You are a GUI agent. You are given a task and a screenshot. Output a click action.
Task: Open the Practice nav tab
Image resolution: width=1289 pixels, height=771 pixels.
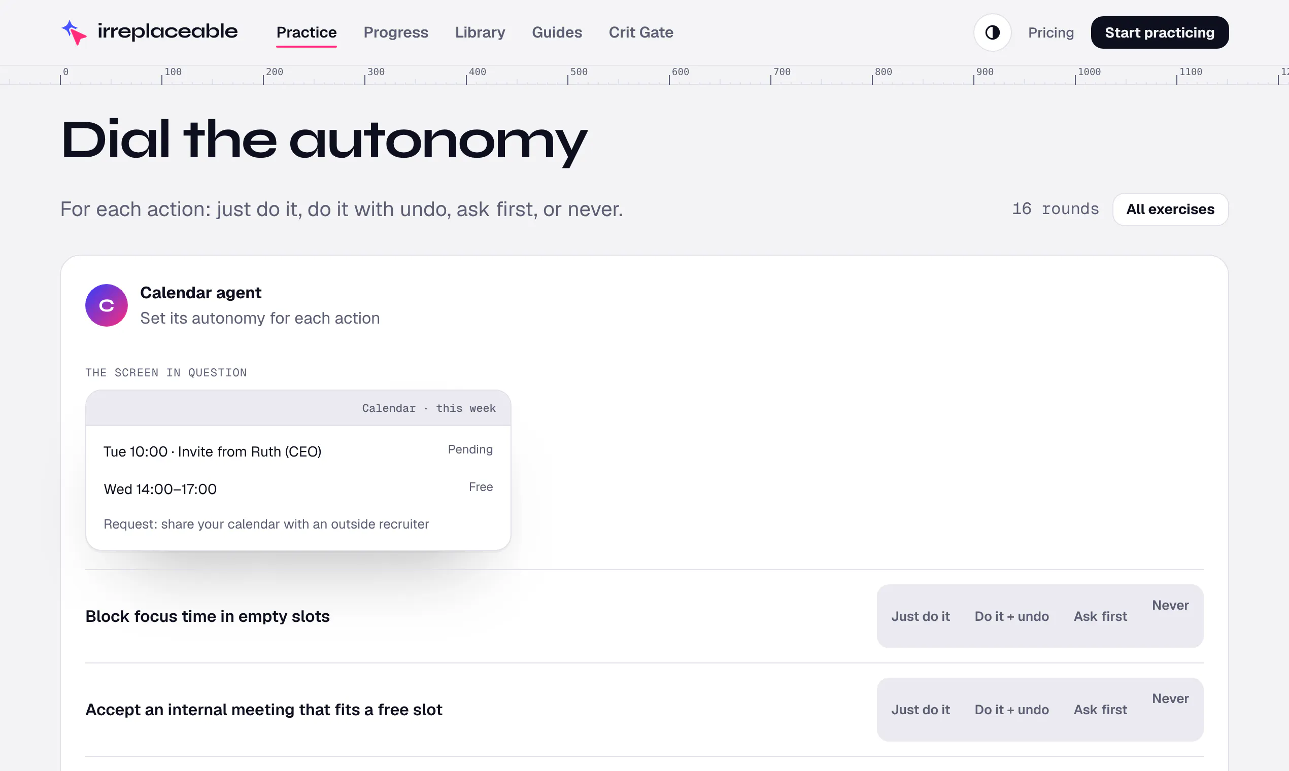pos(306,32)
